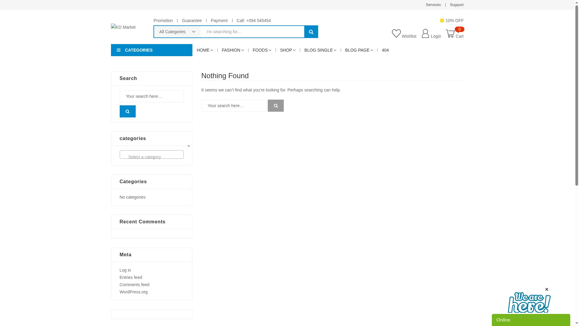Open the Wishlist heart icon
The height and width of the screenshot is (326, 579).
click(396, 34)
